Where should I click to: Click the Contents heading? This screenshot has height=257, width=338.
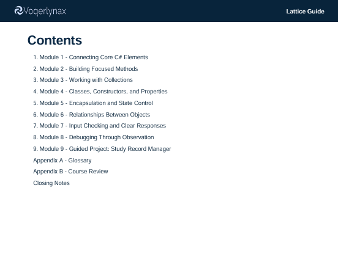coord(54,40)
